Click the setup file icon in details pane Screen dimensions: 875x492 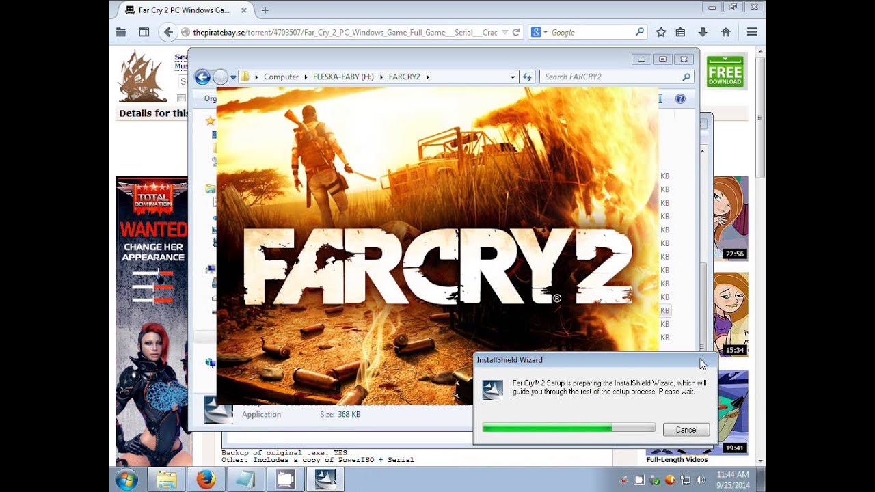pyautogui.click(x=218, y=410)
